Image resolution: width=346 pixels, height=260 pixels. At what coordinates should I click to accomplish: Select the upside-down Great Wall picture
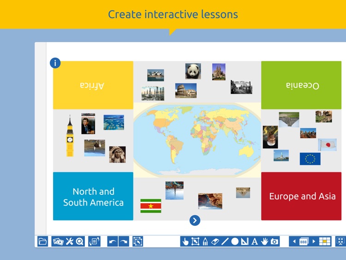point(289,120)
